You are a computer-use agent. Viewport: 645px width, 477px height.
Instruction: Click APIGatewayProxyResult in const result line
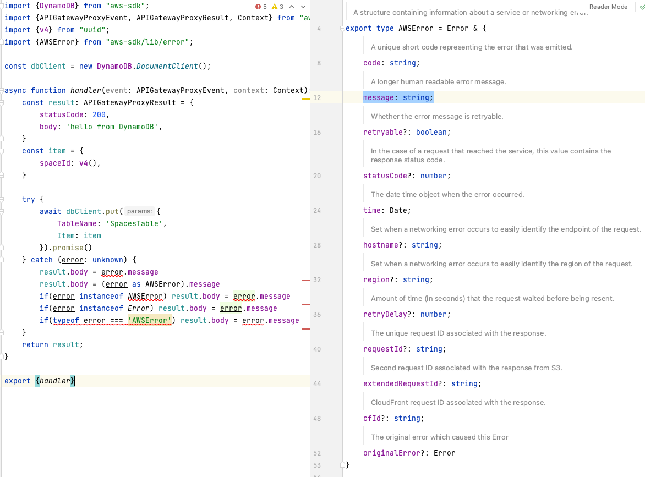(x=129, y=103)
